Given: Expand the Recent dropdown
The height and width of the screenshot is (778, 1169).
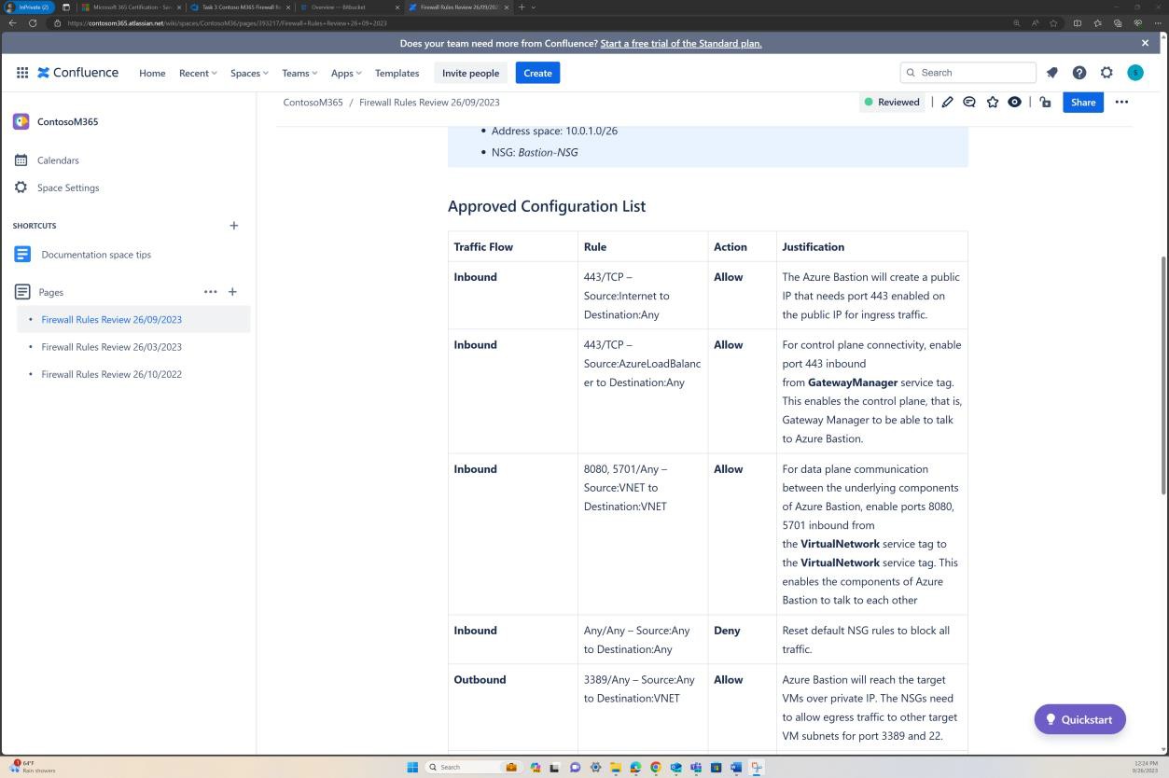Looking at the screenshot, I should [197, 72].
